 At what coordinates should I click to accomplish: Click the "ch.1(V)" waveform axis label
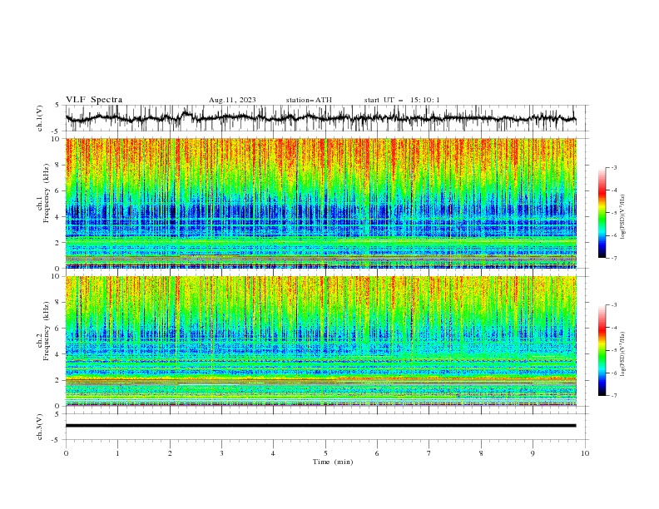tap(40, 118)
